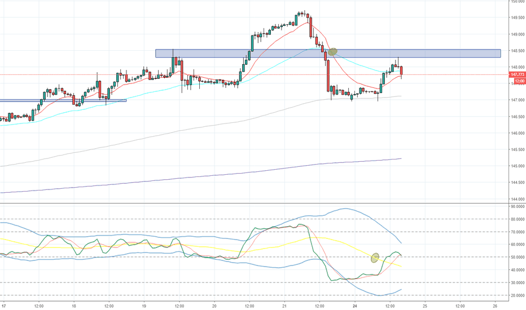526x310 pixels.
Task: Click the 149.000 price axis label
Action: point(518,34)
